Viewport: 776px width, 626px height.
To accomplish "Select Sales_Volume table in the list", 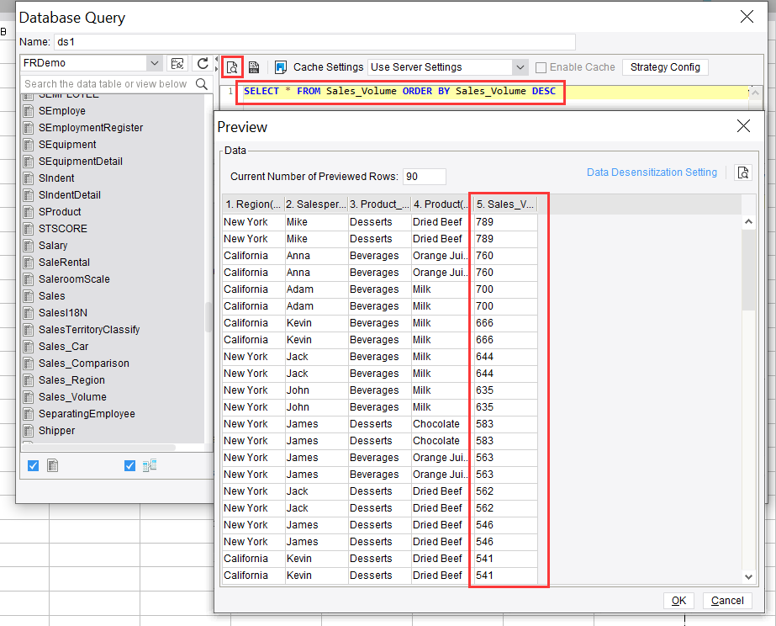I will click(x=72, y=396).
